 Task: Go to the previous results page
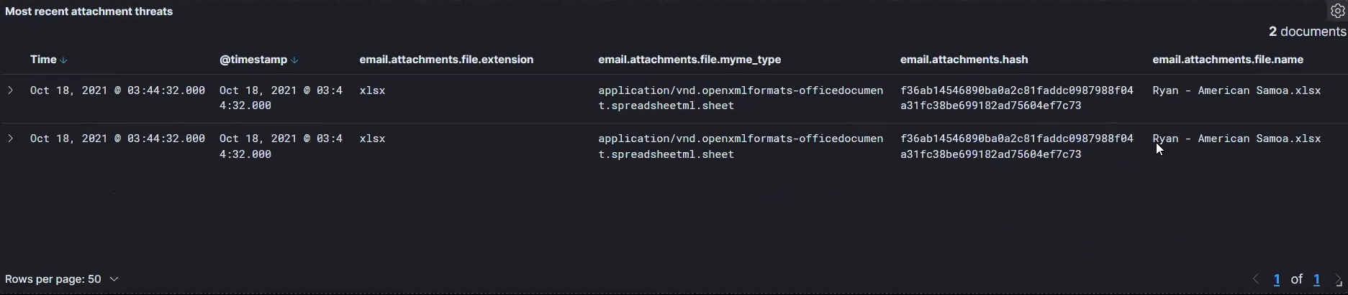pyautogui.click(x=1256, y=279)
